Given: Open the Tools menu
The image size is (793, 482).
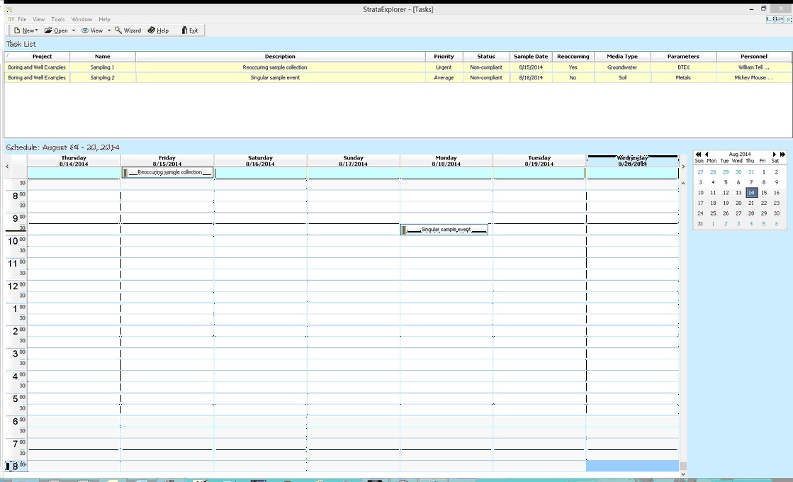Looking at the screenshot, I should (x=58, y=19).
